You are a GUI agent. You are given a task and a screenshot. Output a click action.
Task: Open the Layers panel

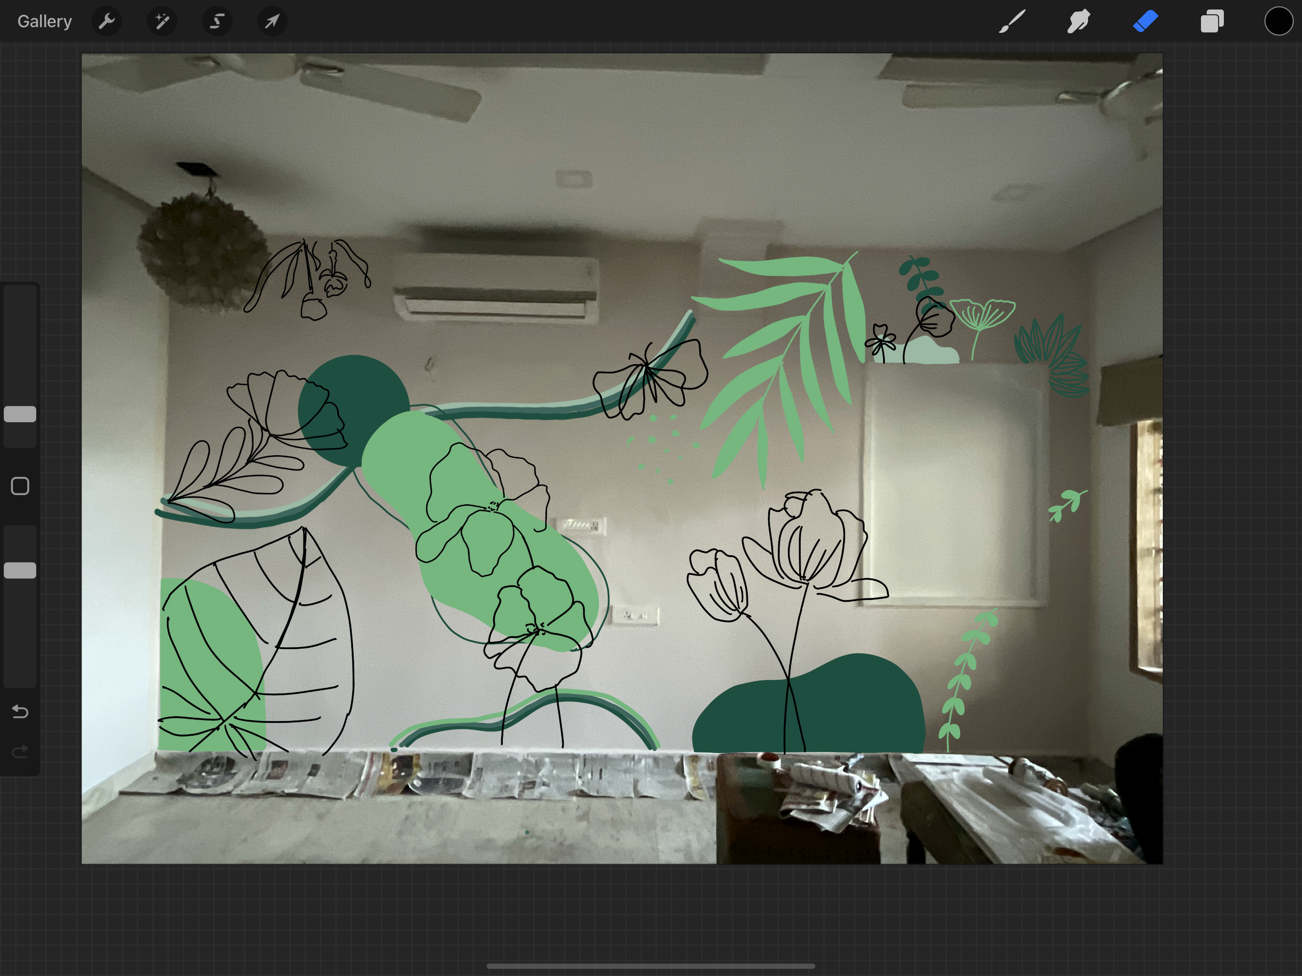pos(1212,21)
